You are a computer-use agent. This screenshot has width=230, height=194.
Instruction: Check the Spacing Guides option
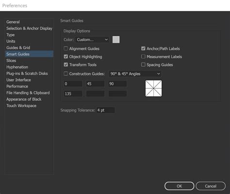coord(143,65)
